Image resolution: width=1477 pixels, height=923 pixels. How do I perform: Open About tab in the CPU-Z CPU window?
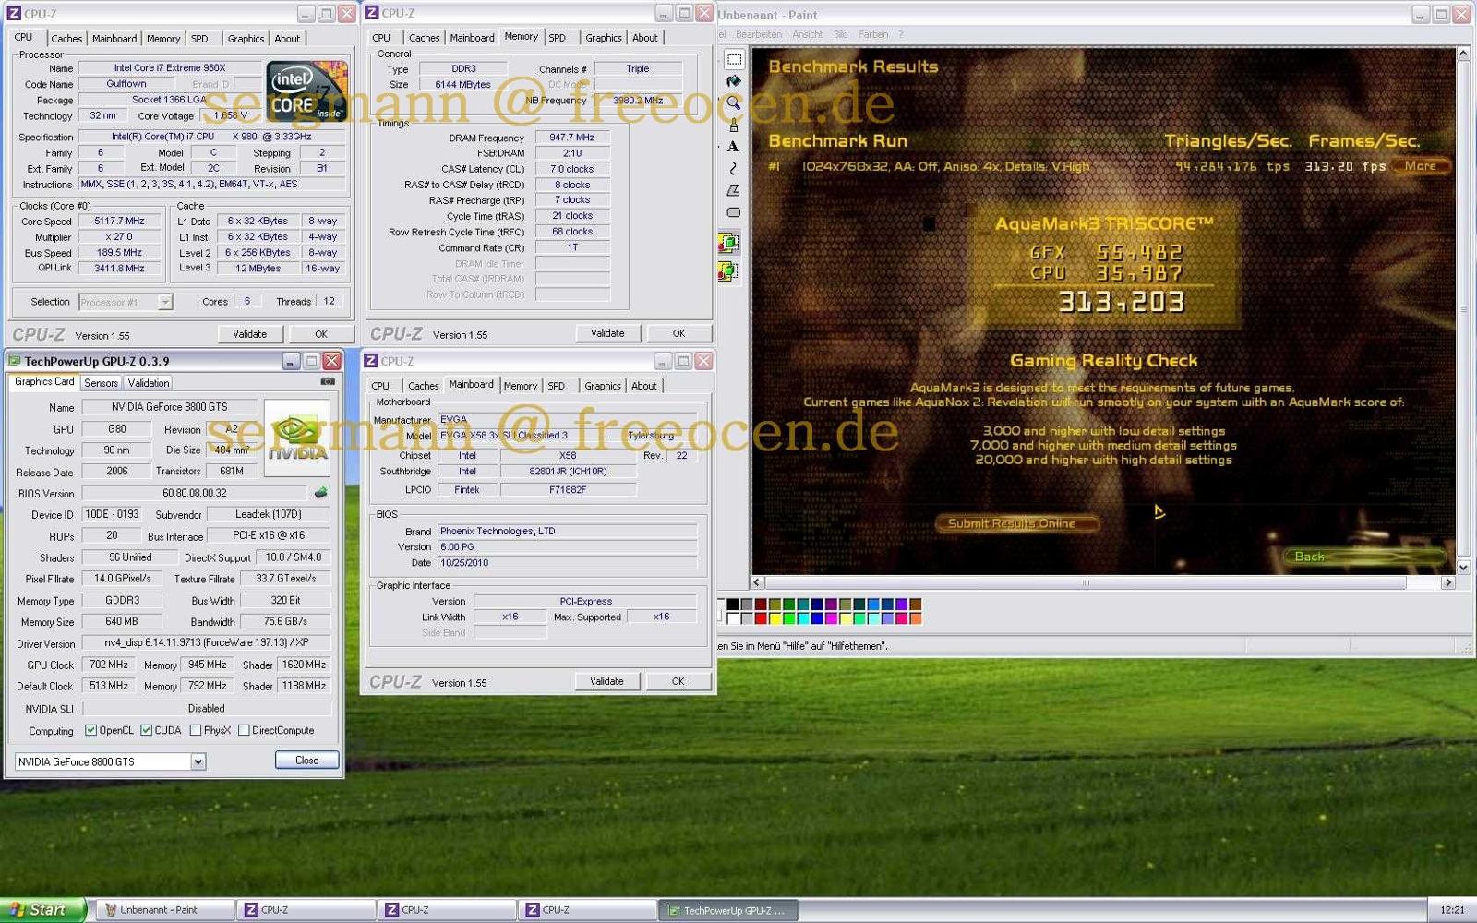(287, 39)
